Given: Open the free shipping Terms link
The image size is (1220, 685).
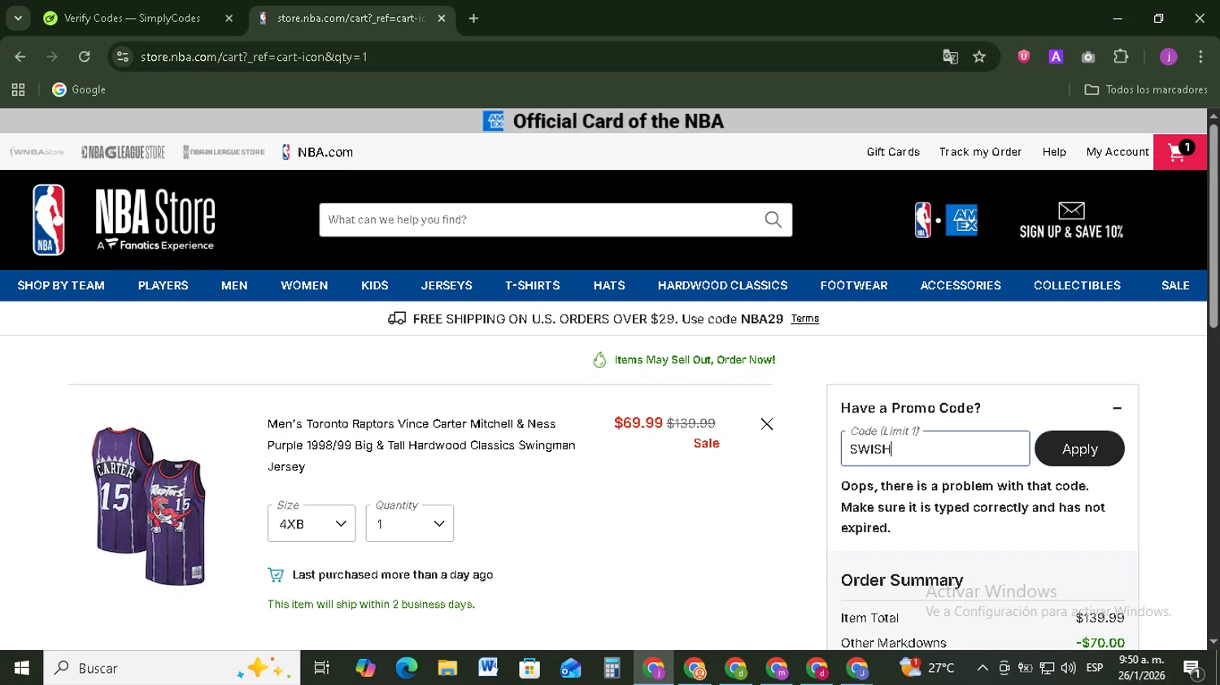Looking at the screenshot, I should tap(804, 319).
